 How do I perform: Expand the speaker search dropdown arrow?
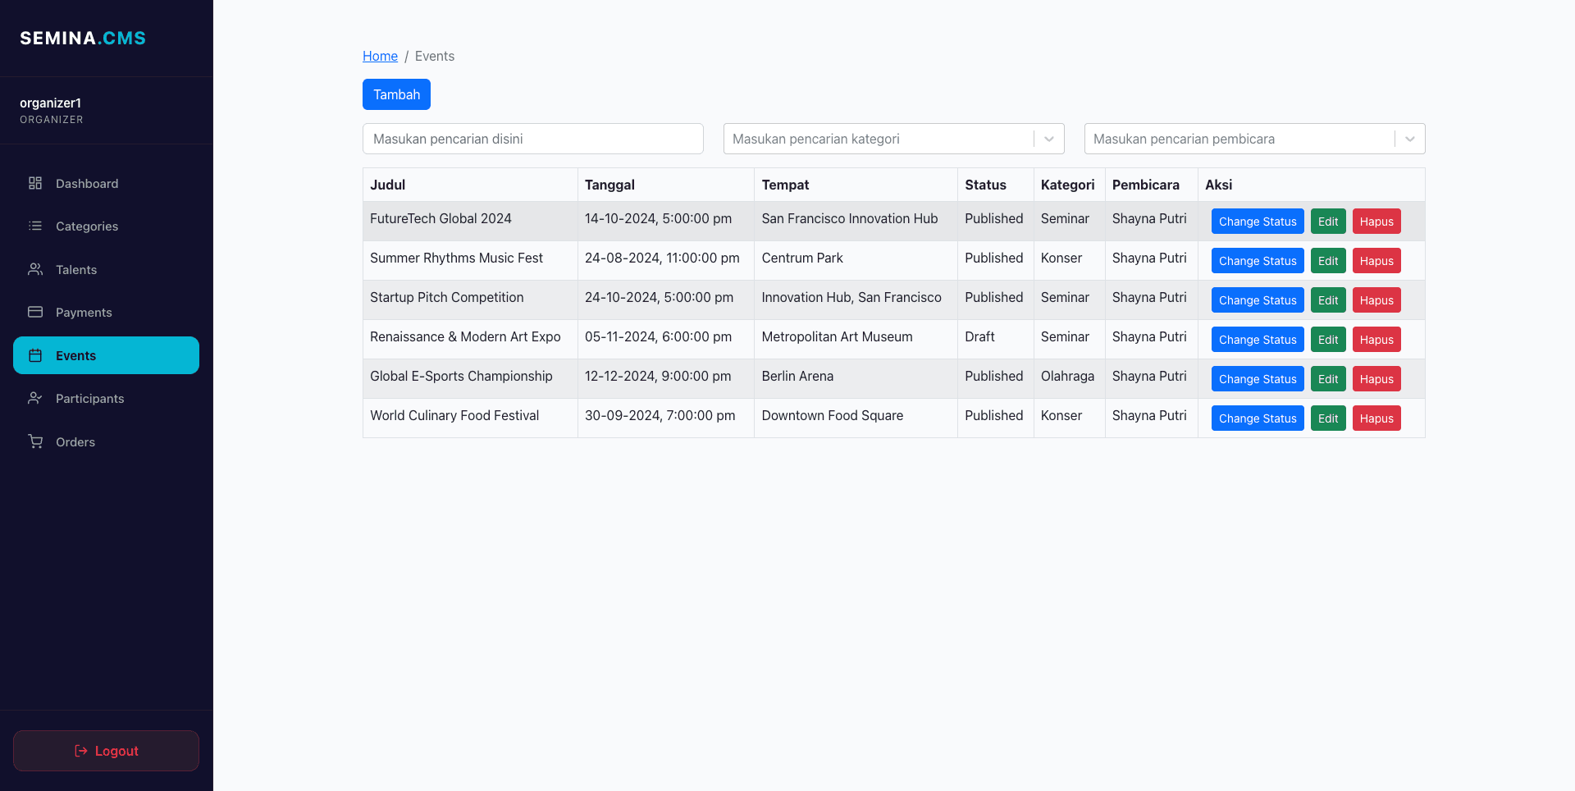(1410, 139)
